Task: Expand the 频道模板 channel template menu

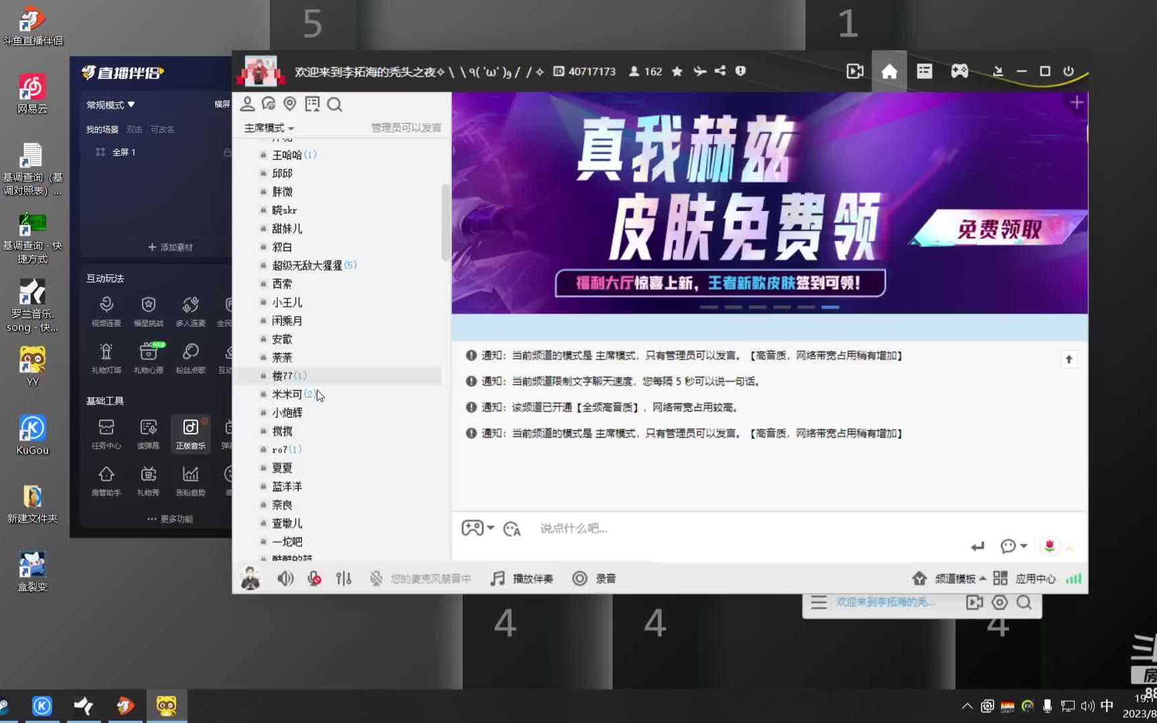Action: pos(949,578)
